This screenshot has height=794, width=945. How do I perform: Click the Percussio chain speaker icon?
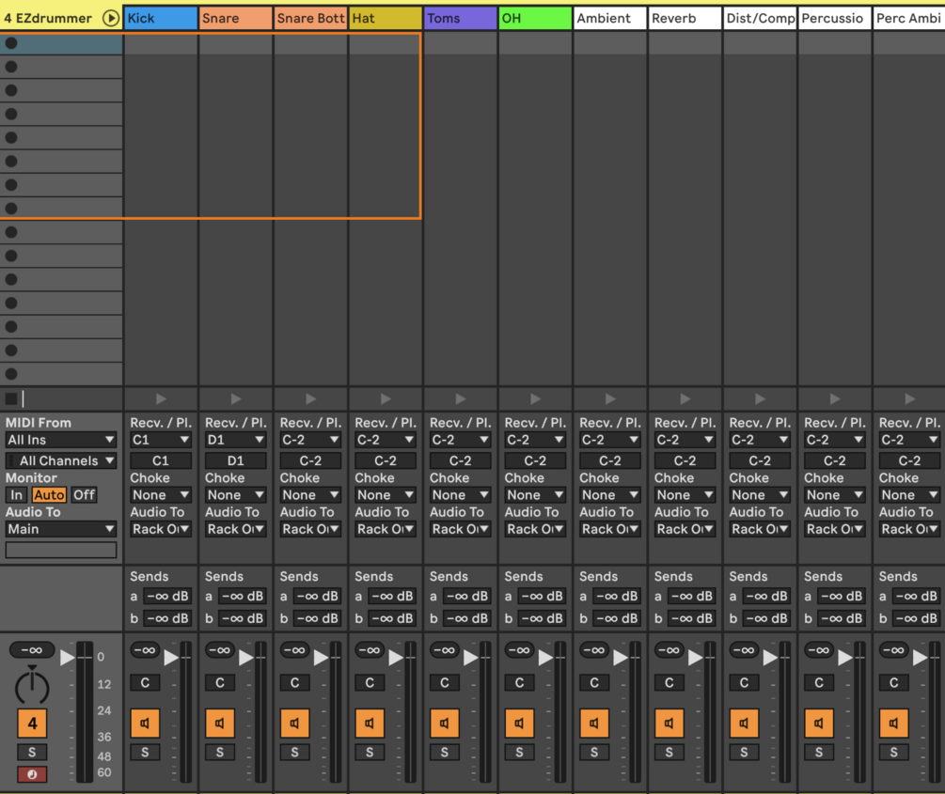coord(818,723)
